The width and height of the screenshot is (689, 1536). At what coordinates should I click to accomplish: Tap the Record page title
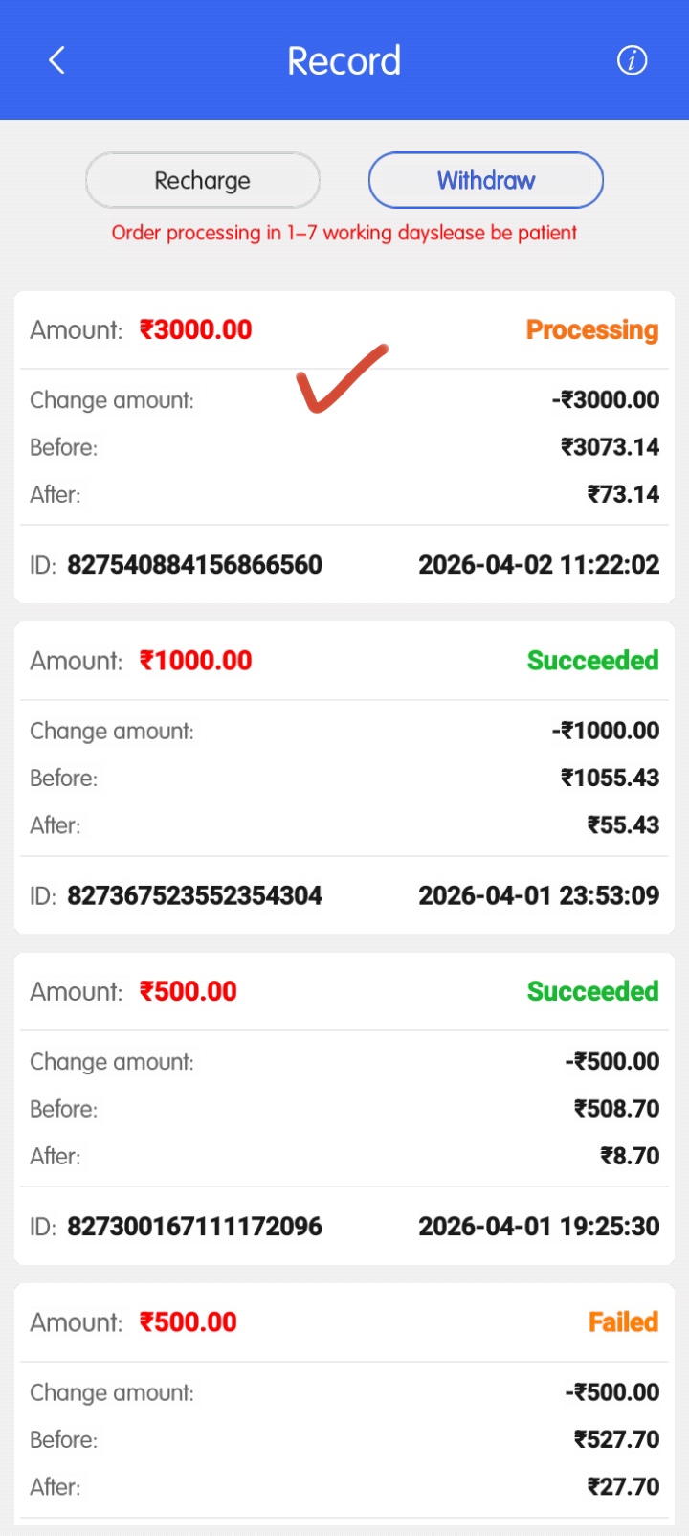tap(344, 61)
